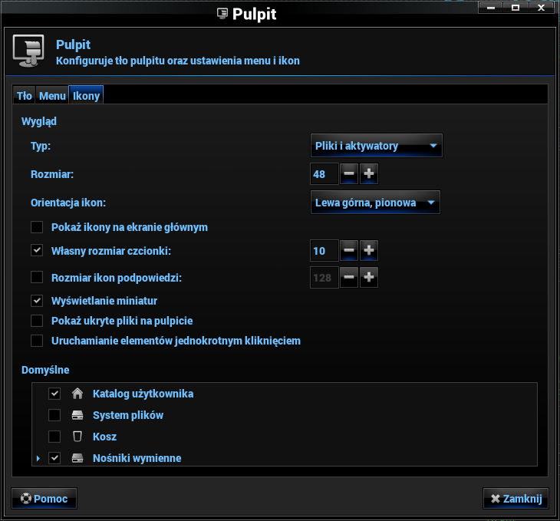
Task: Maximize the Pulpit window
Action: click(516, 8)
